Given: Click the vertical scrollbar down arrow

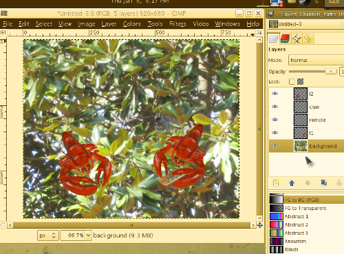Looking at the screenshot, I should point(259,218).
